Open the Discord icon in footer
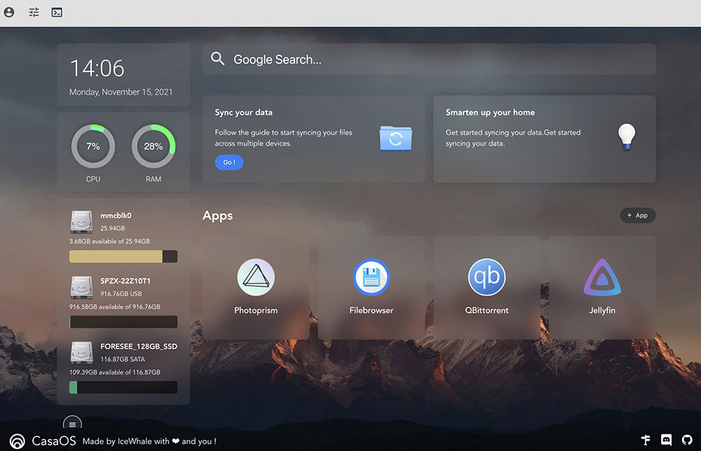This screenshot has height=451, width=701. coord(666,440)
